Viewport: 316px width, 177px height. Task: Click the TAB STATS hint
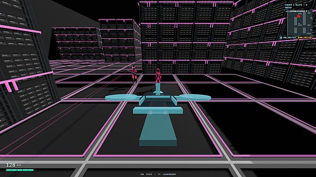pos(146,175)
